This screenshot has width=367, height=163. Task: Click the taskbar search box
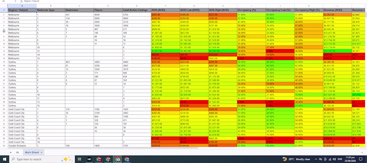click(42, 159)
